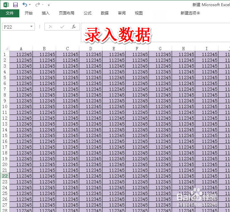Expand the Name Box dropdown arrow
The width and height of the screenshot is (230, 212).
click(x=31, y=26)
